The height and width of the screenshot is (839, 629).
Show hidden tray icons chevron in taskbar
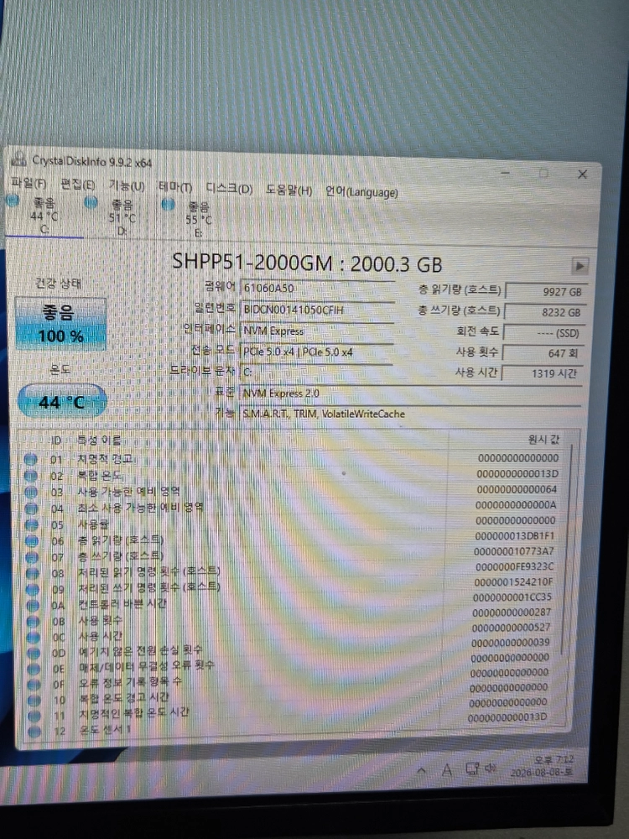(x=421, y=770)
